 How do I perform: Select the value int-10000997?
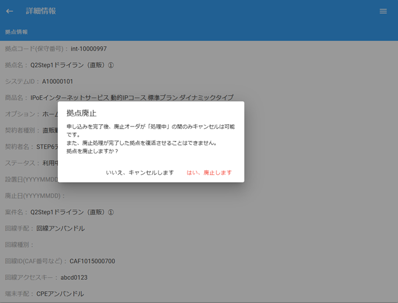(x=89, y=49)
